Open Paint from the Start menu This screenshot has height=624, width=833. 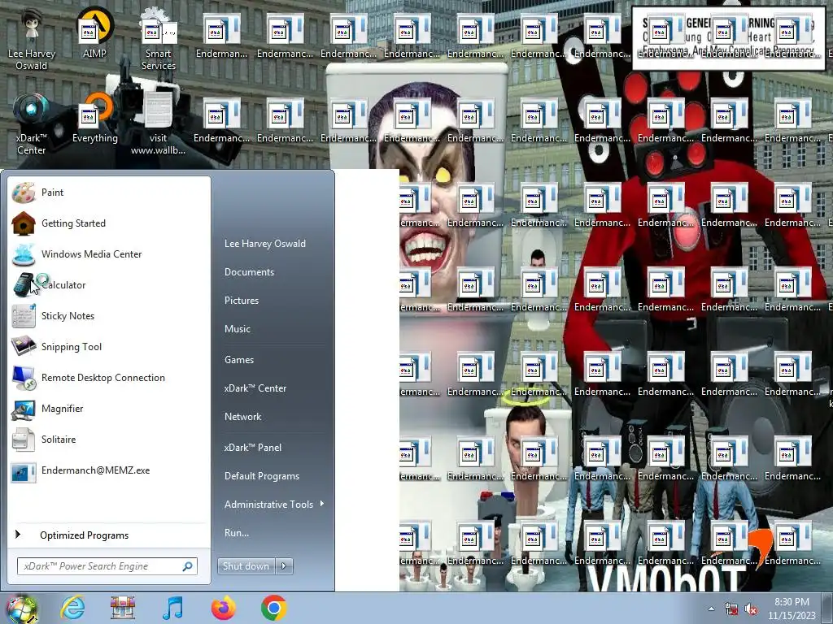(109, 193)
